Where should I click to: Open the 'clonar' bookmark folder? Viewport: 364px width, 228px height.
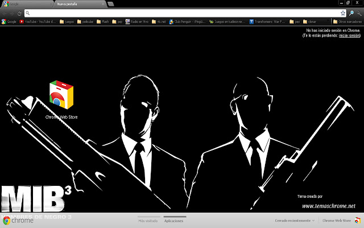click(309, 22)
